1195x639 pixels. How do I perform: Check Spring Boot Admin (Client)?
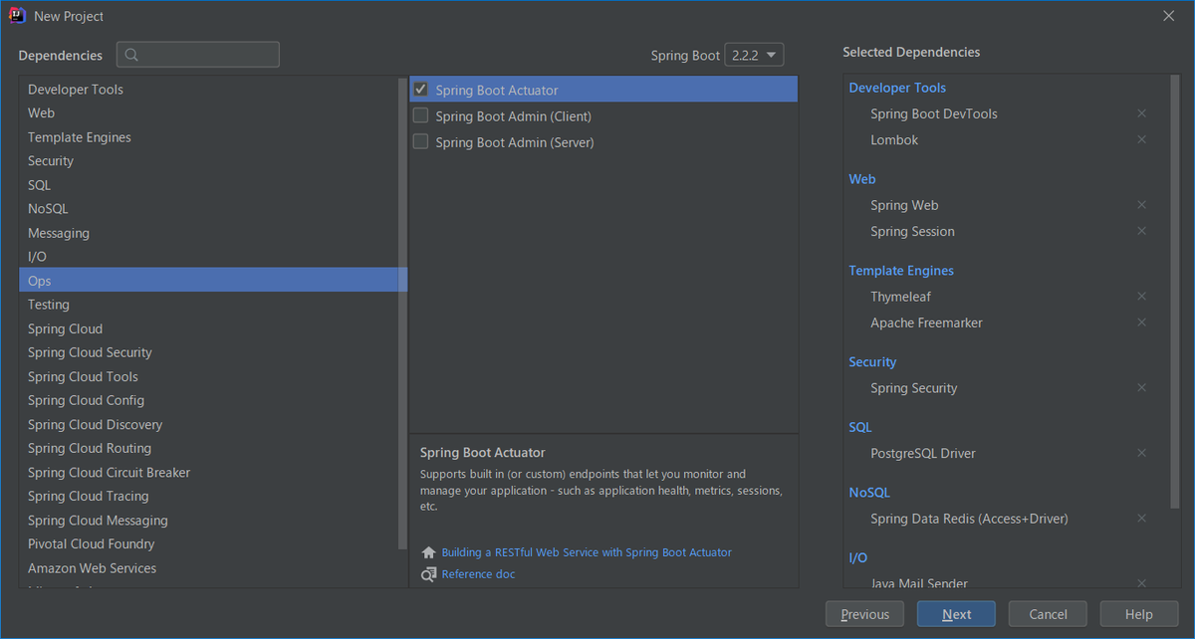[x=420, y=115]
